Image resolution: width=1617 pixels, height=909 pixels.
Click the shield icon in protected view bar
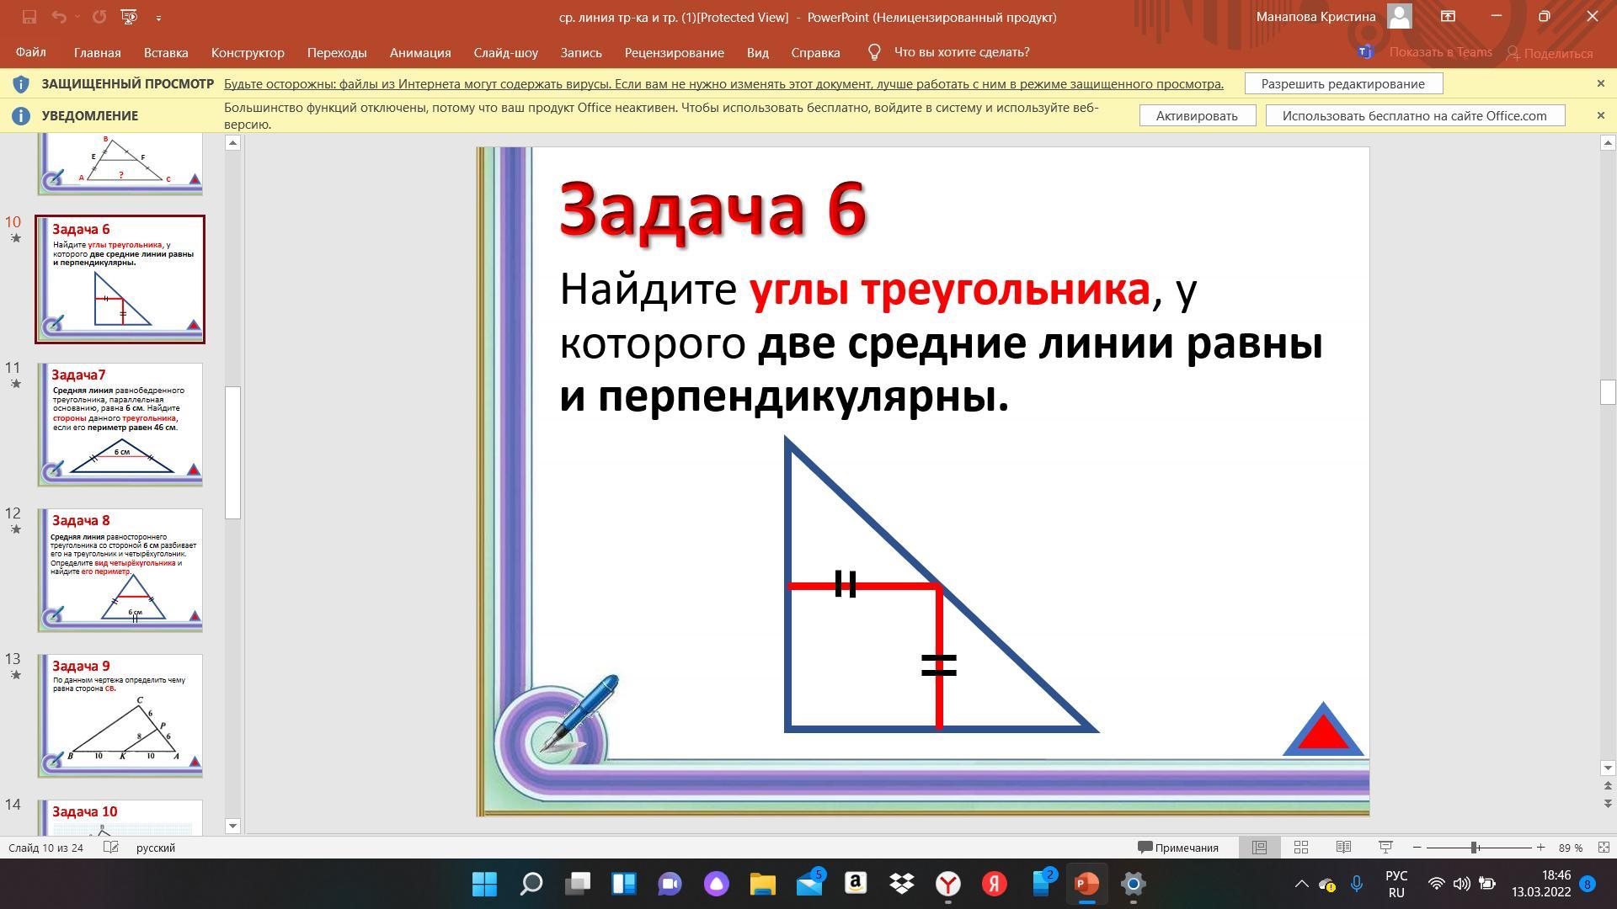pyautogui.click(x=21, y=83)
